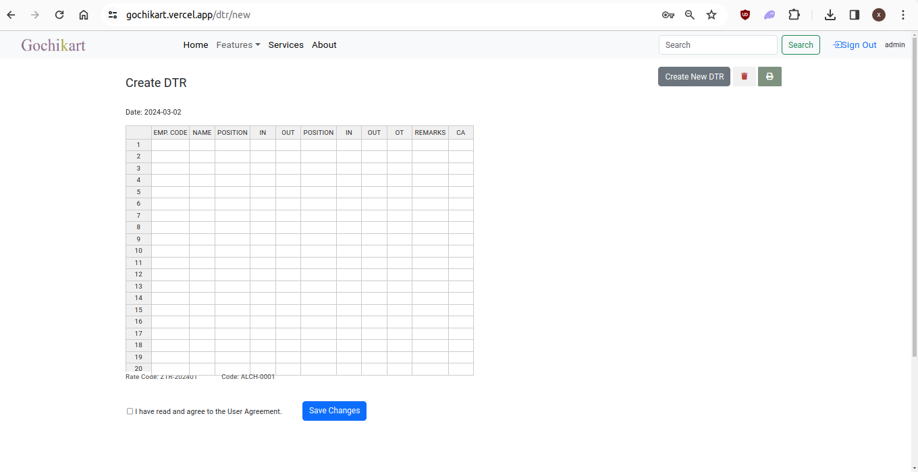Open the browser downloads icon
The height and width of the screenshot is (472, 918).
(830, 15)
